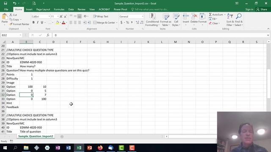Viewport: 271px width, 152px height.
Task: Click the Save icon in the title bar
Action: click(x=6, y=3)
